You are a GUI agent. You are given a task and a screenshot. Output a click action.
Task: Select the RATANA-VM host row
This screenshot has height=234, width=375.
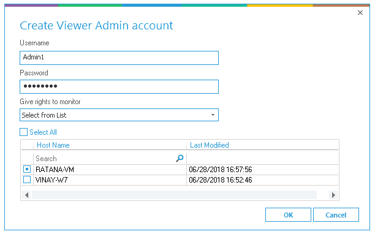point(180,170)
